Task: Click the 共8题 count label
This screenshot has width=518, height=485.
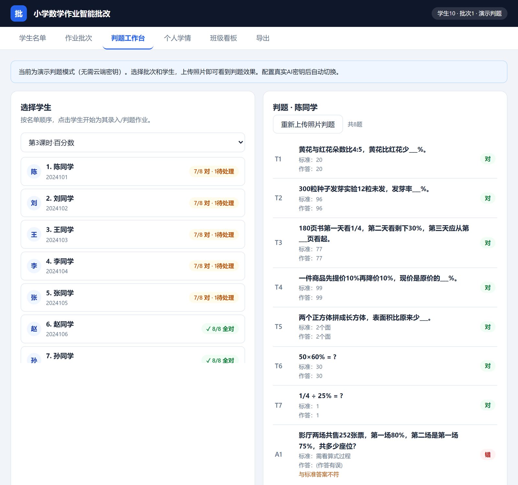Action: click(x=355, y=124)
